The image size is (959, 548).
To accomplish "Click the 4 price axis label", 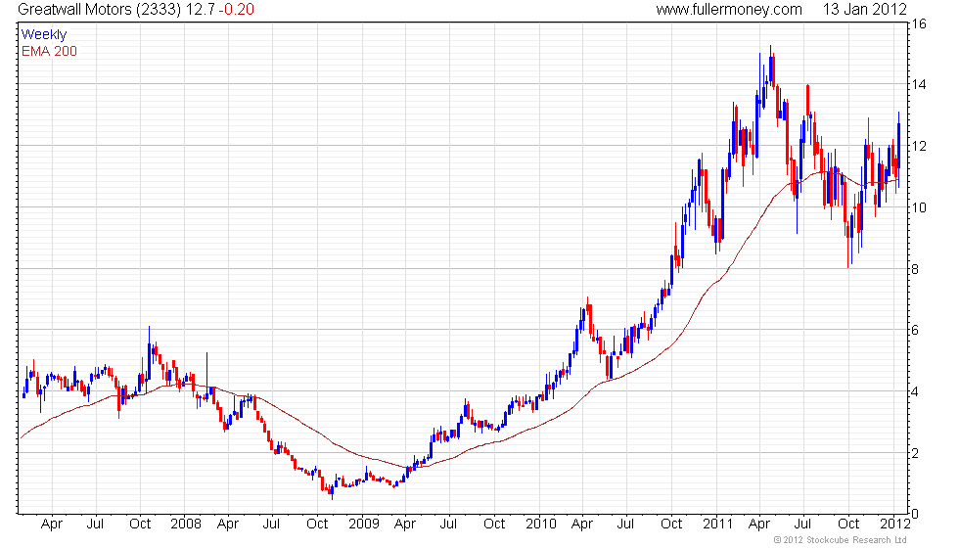I will click(915, 391).
